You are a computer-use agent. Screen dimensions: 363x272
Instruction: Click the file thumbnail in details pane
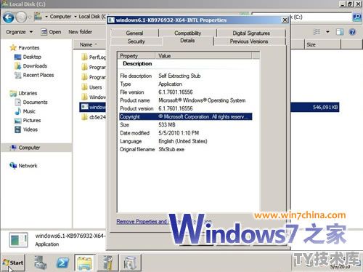[x=18, y=240]
